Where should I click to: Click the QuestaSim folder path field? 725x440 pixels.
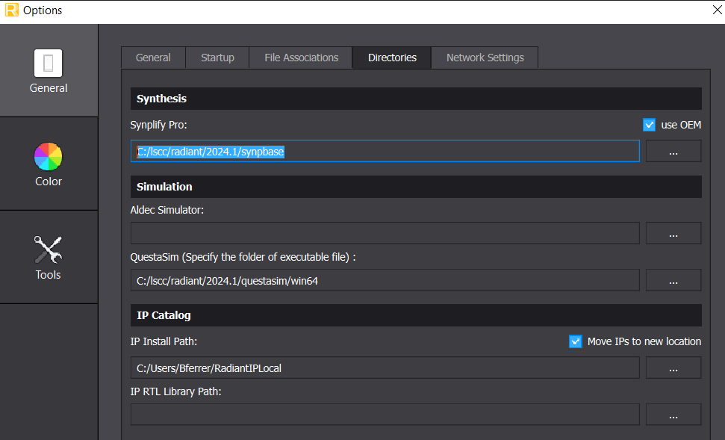point(385,280)
